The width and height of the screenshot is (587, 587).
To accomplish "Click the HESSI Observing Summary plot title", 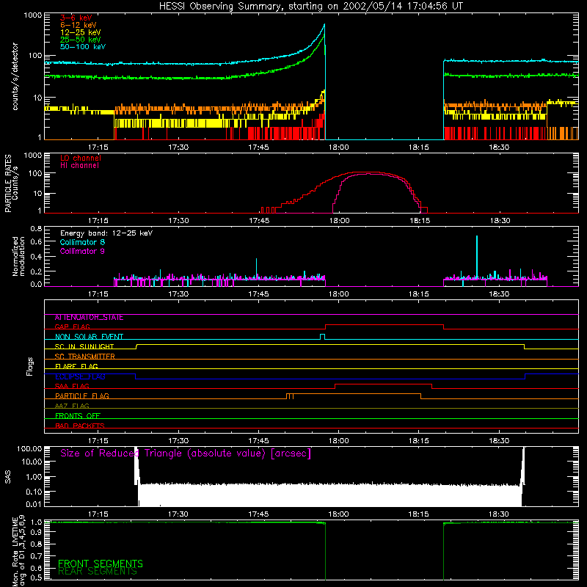I will pyautogui.click(x=311, y=7).
